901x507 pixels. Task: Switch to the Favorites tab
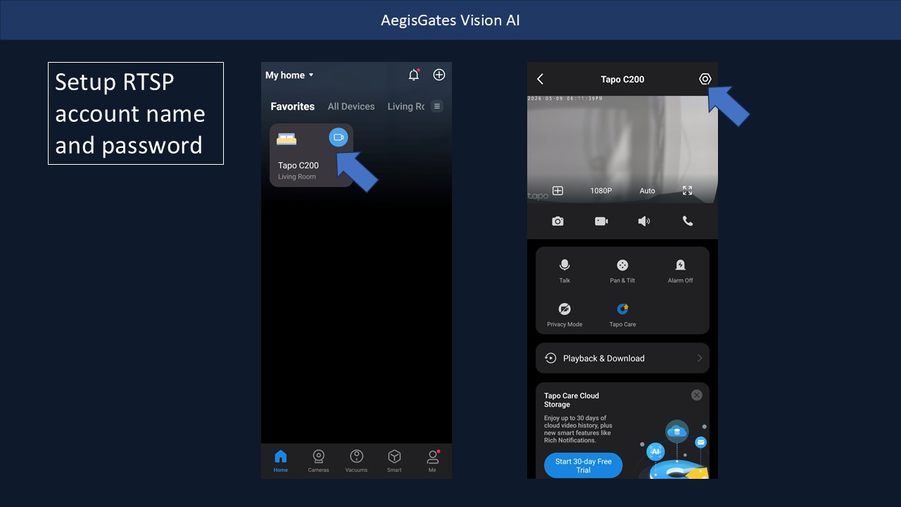(293, 106)
